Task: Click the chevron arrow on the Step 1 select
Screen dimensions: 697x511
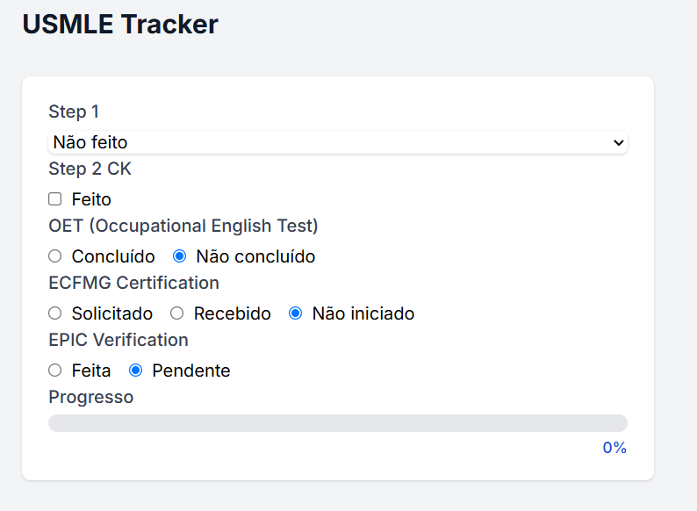Action: 618,142
